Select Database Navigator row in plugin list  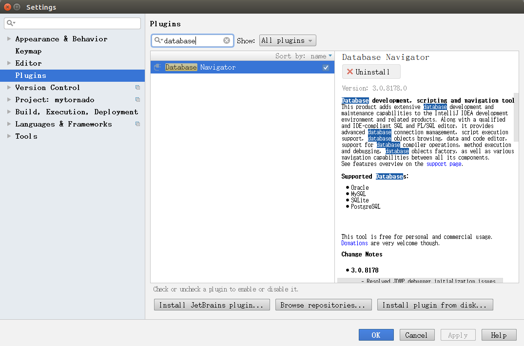coord(242,67)
